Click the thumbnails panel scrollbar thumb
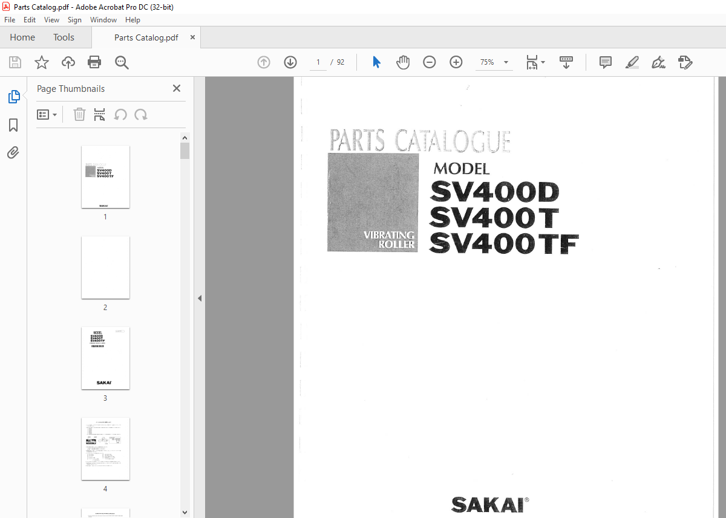Screen dimensions: 726x518 pyautogui.click(x=185, y=151)
